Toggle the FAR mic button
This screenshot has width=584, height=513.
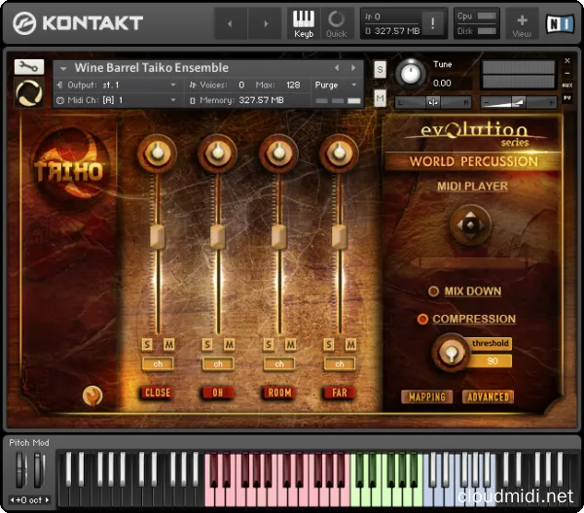point(339,393)
